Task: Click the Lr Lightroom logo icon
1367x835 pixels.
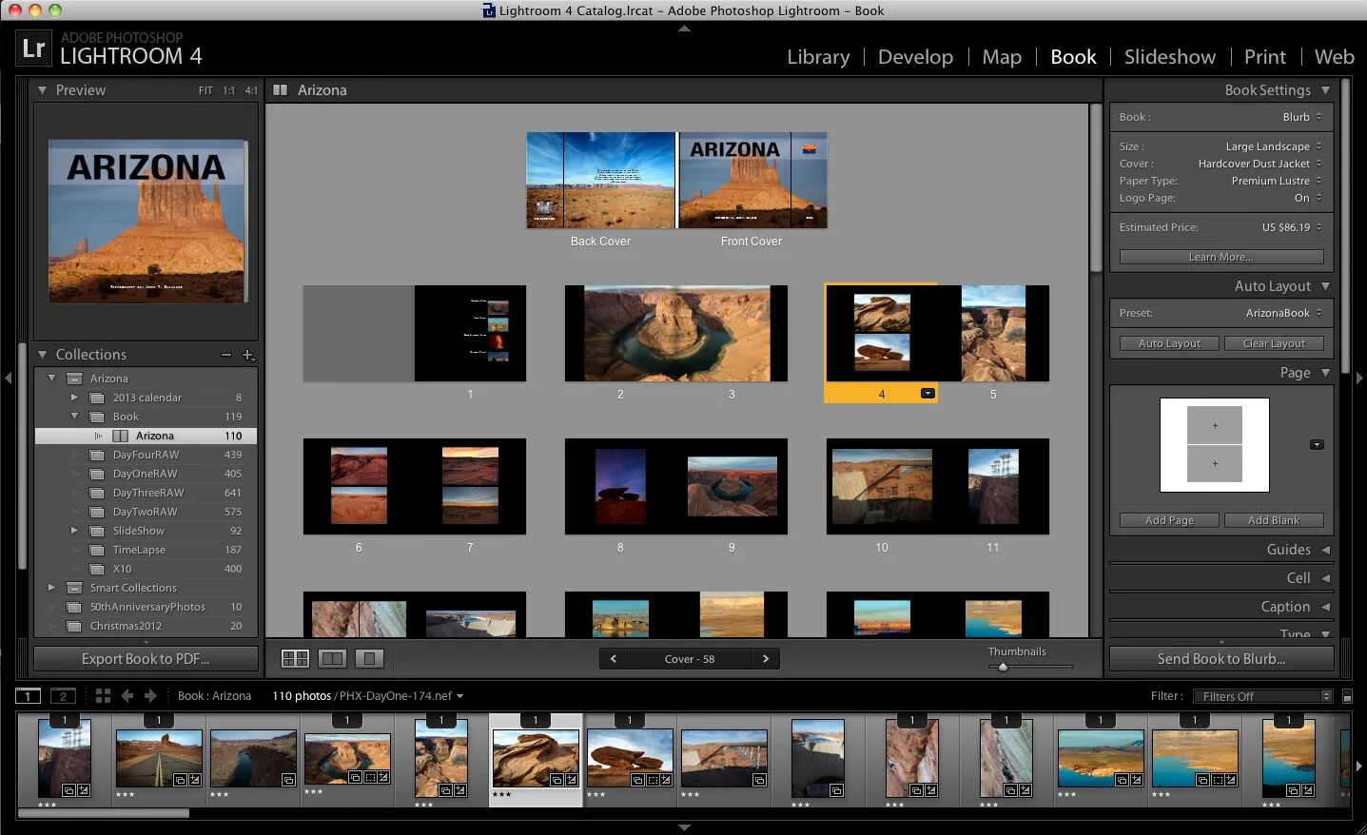Action: click(x=33, y=47)
